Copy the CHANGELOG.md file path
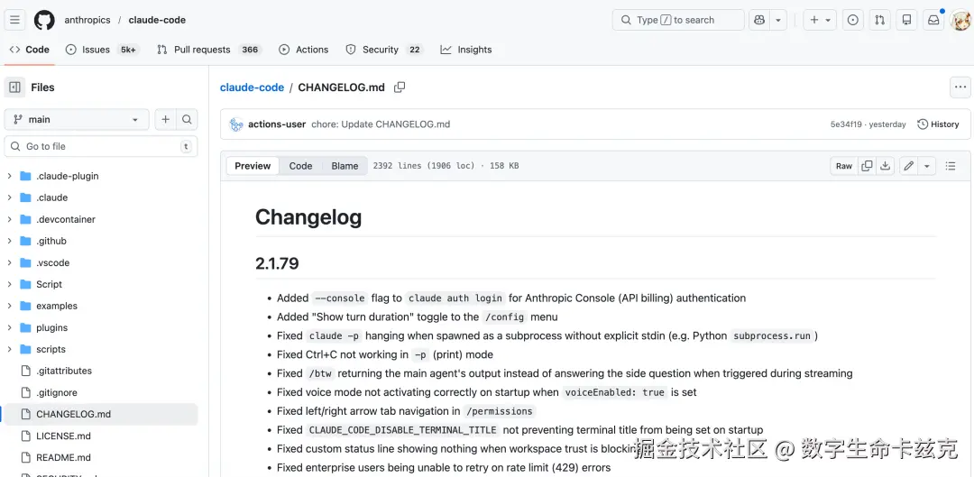This screenshot has height=477, width=974. (x=400, y=87)
